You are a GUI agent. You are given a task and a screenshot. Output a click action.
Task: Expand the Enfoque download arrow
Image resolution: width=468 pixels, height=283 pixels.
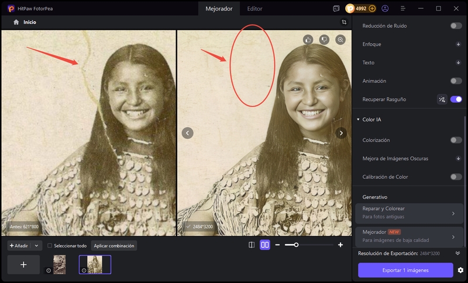[x=459, y=44]
